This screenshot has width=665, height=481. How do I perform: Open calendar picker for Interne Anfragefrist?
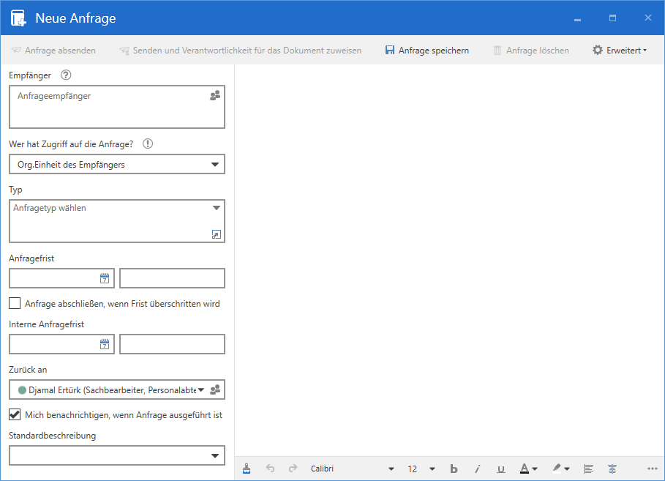tap(105, 344)
